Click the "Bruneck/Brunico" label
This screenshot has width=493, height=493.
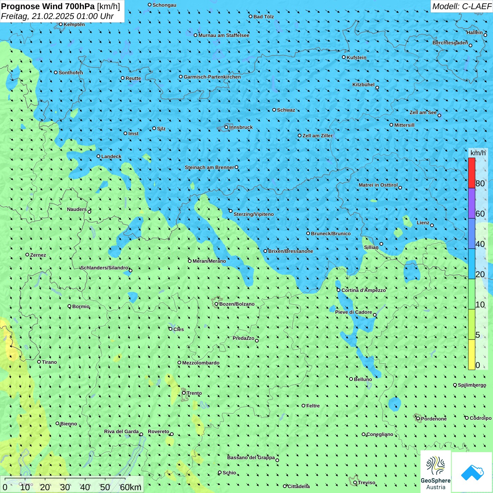pyautogui.click(x=331, y=233)
